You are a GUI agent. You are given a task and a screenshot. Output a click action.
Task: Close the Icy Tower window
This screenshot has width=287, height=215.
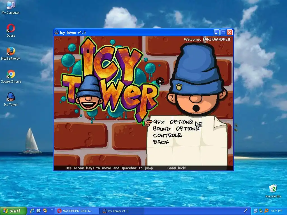(x=230, y=32)
